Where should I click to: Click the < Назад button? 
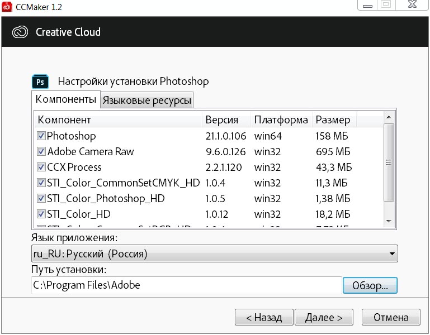tap(264, 317)
